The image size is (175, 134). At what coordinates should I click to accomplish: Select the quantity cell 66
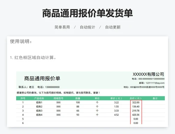click(x=78, y=111)
